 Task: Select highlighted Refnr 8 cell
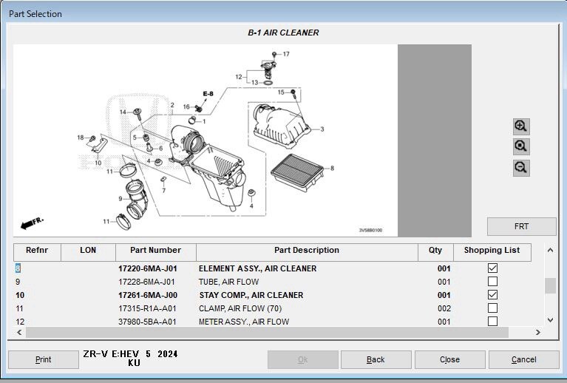[18, 268]
